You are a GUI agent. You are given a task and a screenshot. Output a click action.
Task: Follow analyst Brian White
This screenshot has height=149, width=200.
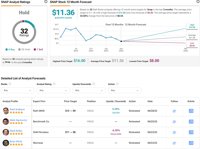click(x=174, y=143)
